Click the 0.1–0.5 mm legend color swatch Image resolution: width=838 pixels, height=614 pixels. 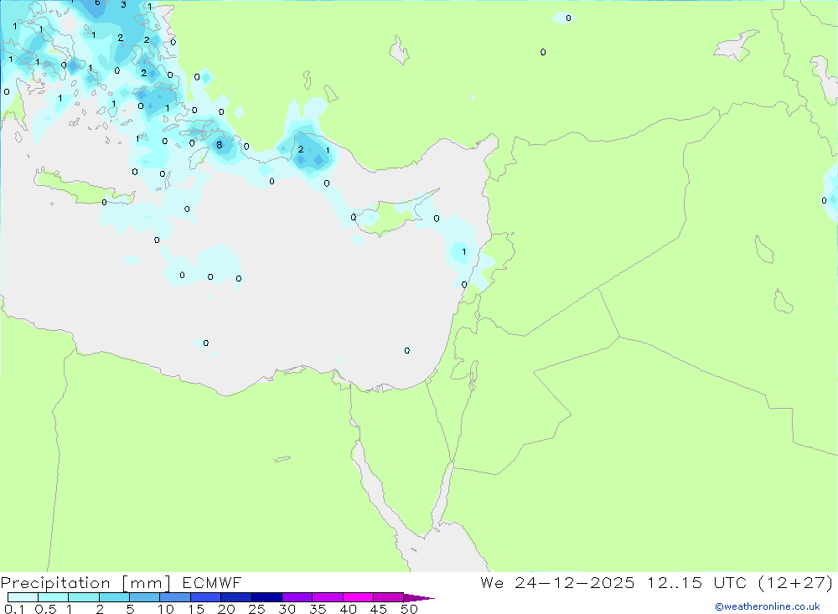tap(23, 597)
